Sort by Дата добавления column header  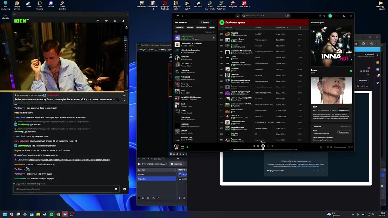(282, 28)
